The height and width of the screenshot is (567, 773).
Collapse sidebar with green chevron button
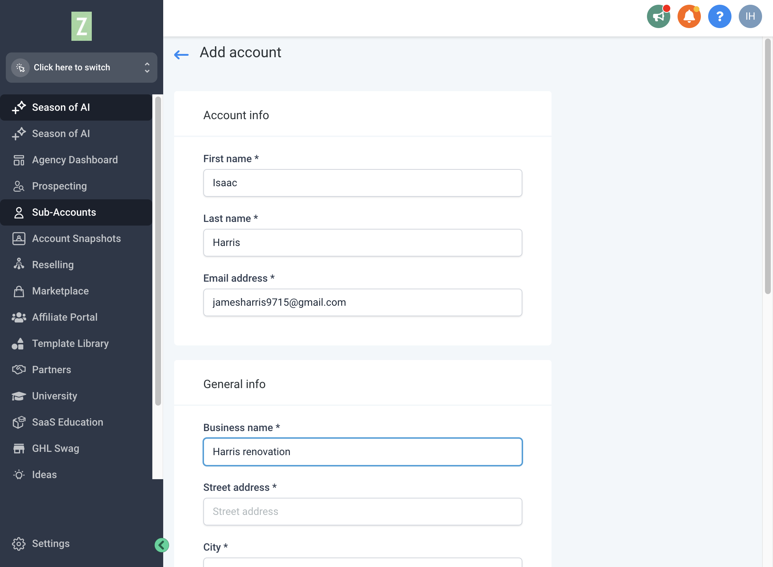pyautogui.click(x=161, y=545)
